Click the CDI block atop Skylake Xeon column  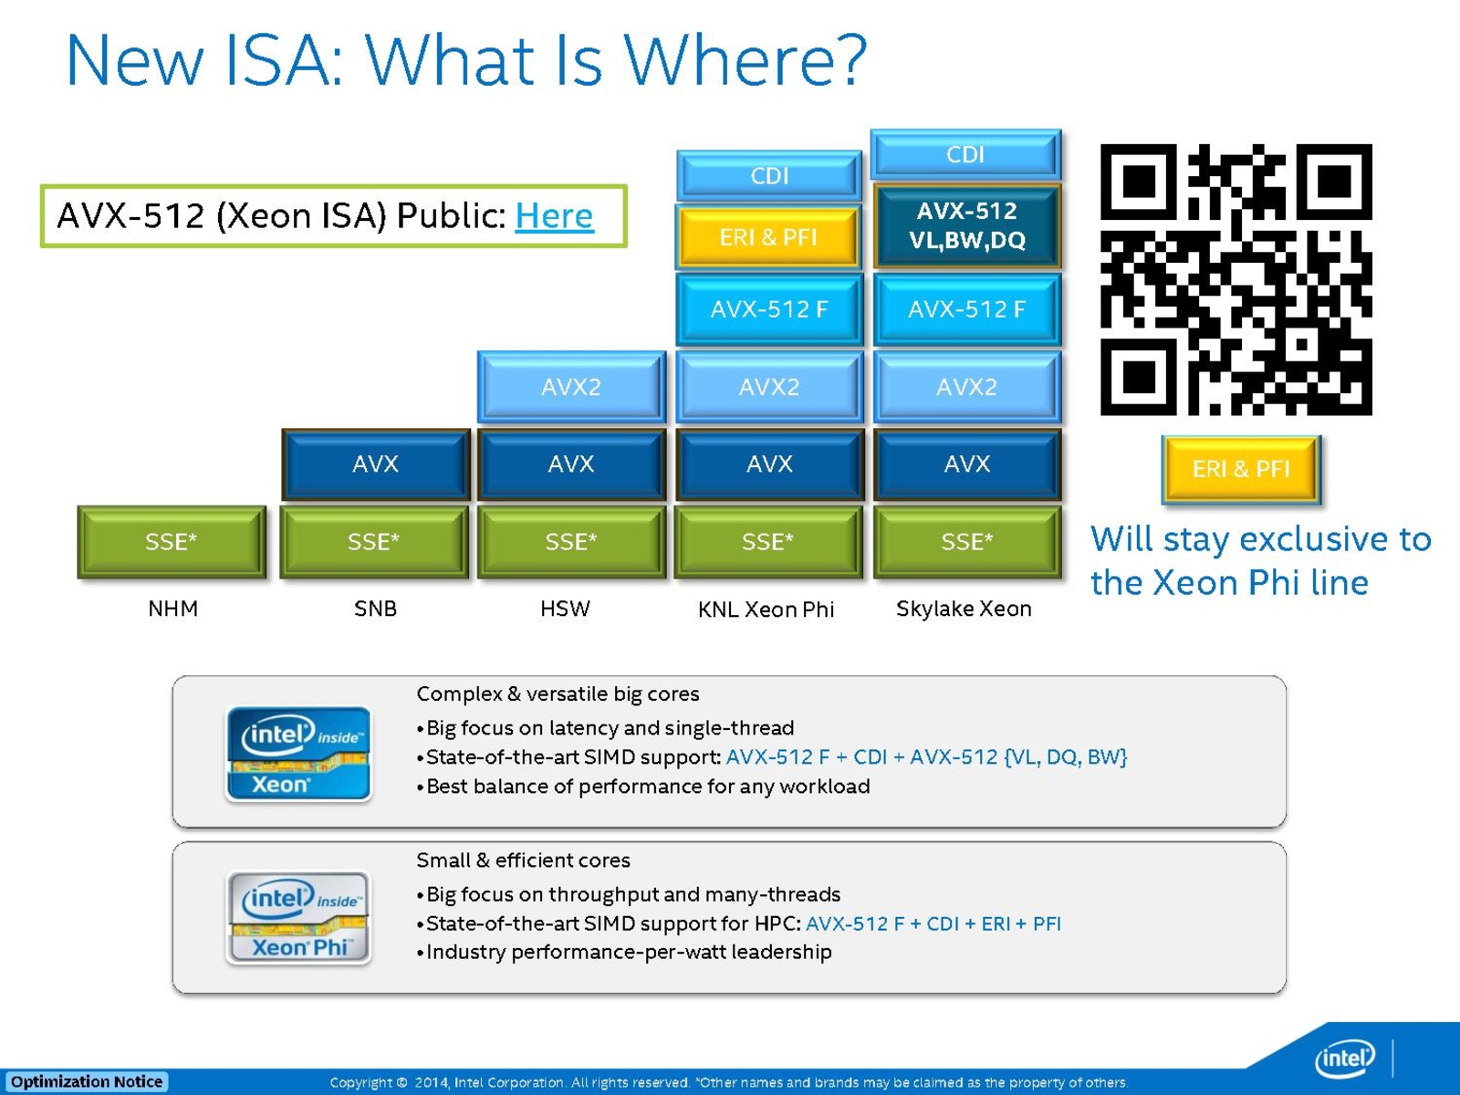point(965,154)
